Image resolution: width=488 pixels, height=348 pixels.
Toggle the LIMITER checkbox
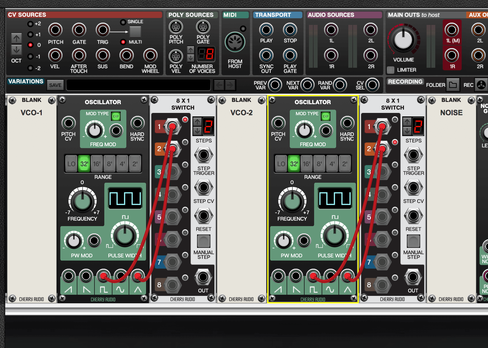[391, 70]
